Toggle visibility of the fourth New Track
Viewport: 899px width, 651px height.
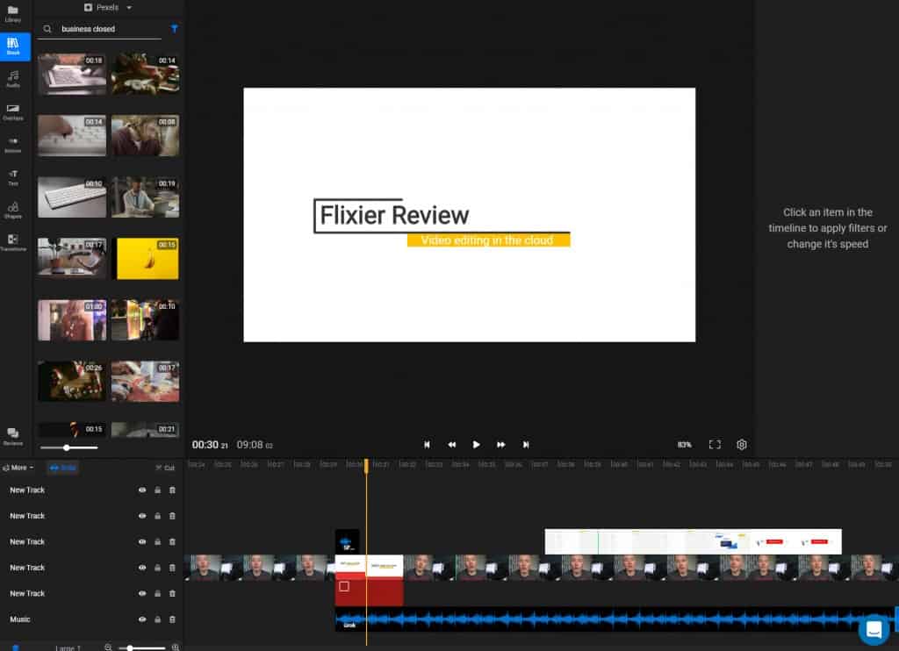(142, 568)
